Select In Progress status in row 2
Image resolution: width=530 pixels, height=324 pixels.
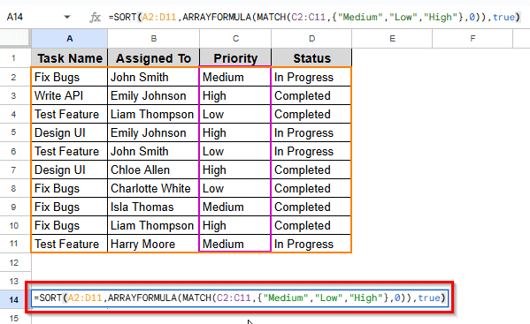(x=311, y=77)
